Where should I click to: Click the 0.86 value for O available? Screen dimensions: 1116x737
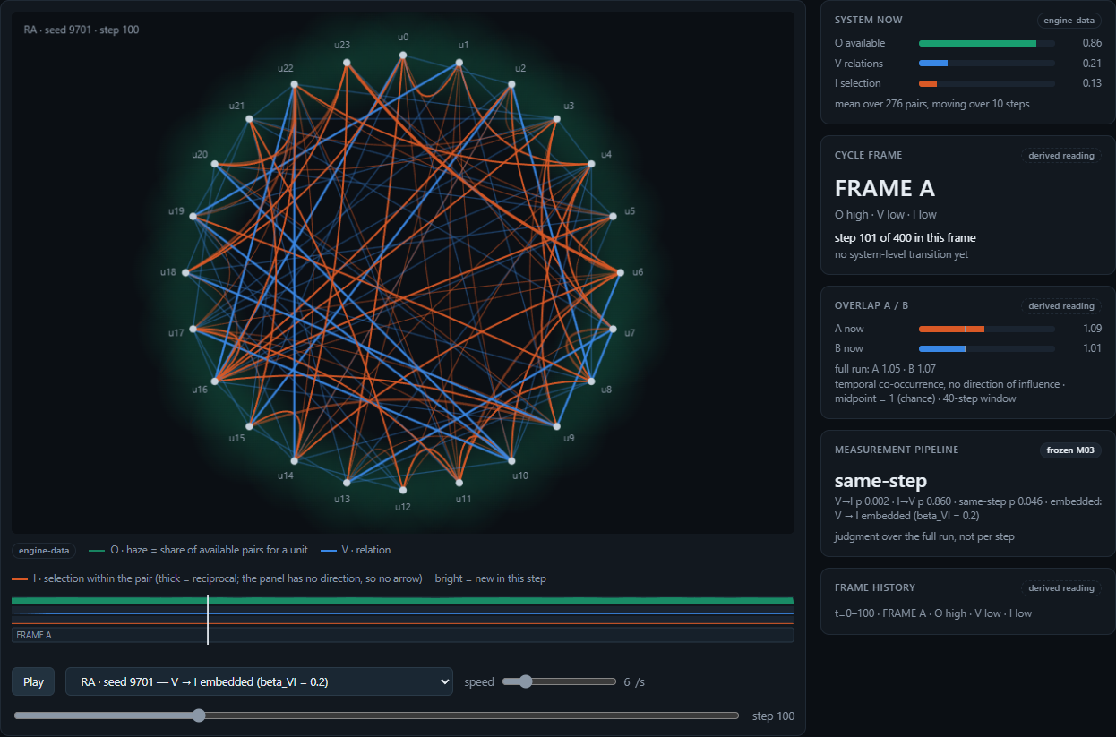(x=1092, y=43)
